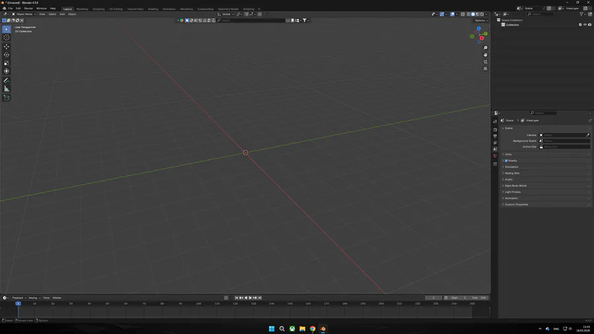594x334 pixels.
Task: Switch to the Shading workspace tab
Action: point(153,9)
